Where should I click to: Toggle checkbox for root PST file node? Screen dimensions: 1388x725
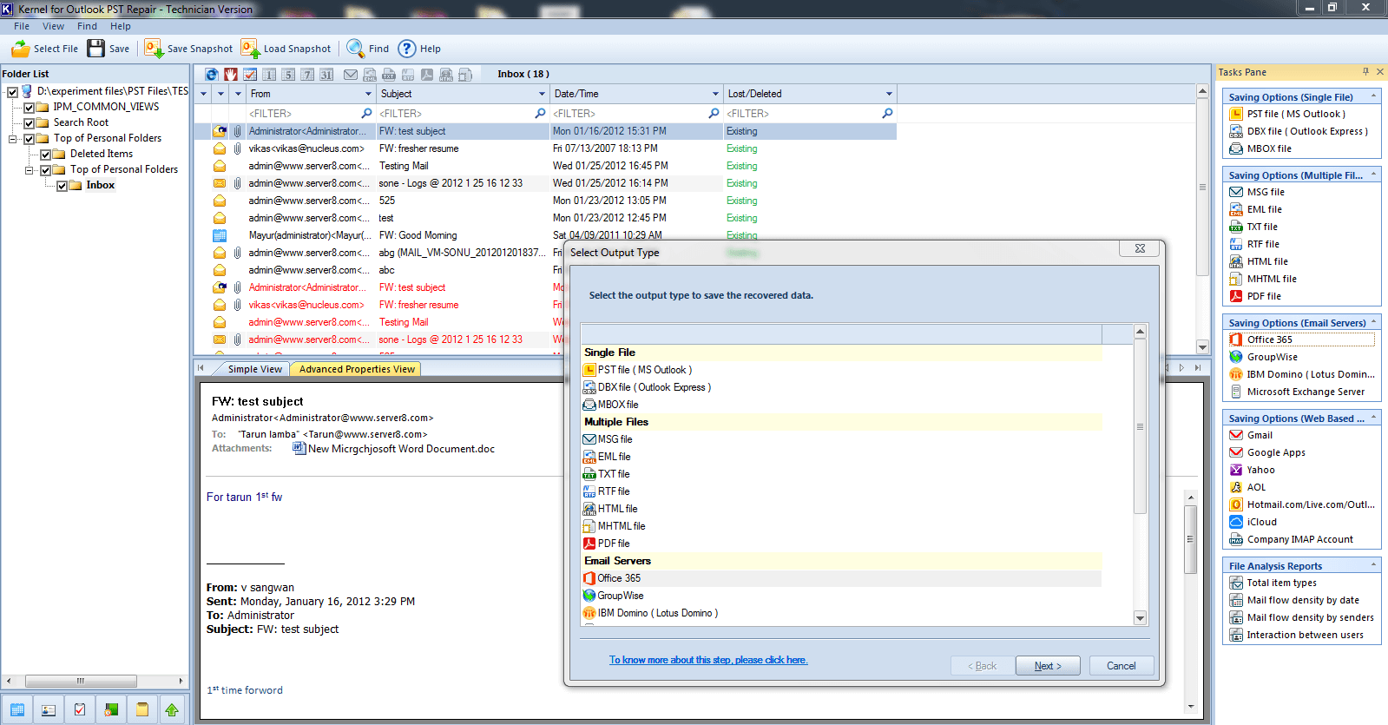pyautogui.click(x=13, y=91)
